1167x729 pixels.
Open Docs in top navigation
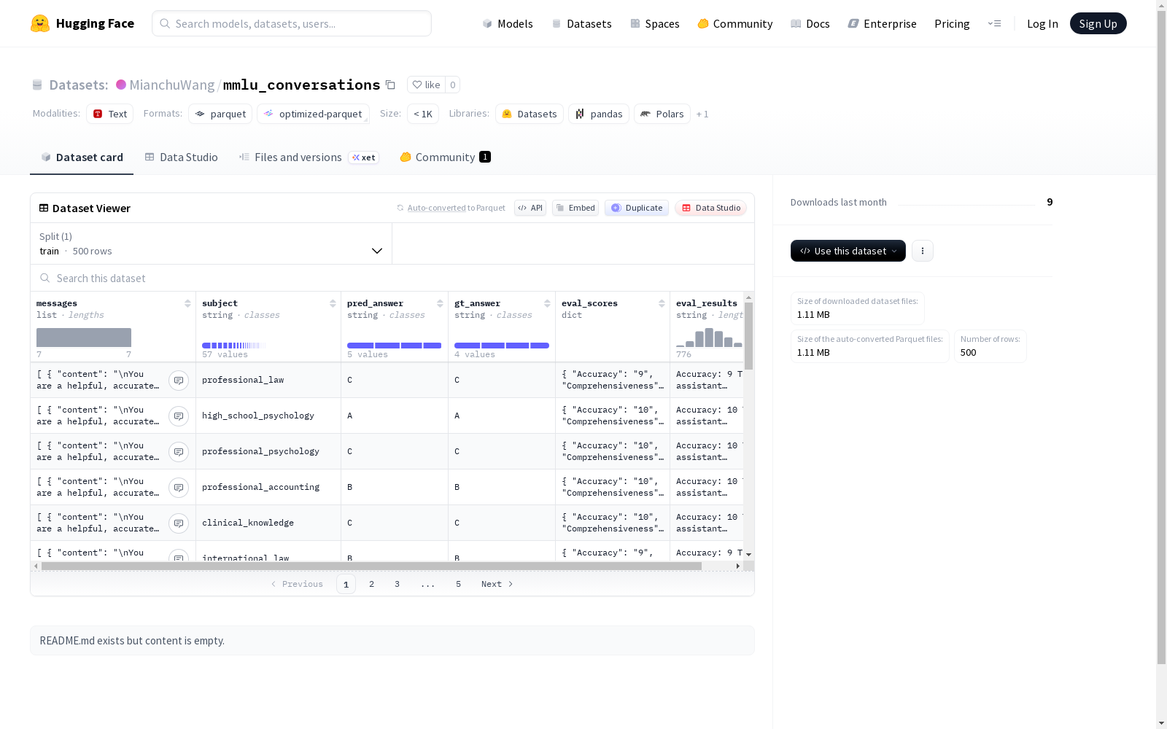click(x=810, y=23)
